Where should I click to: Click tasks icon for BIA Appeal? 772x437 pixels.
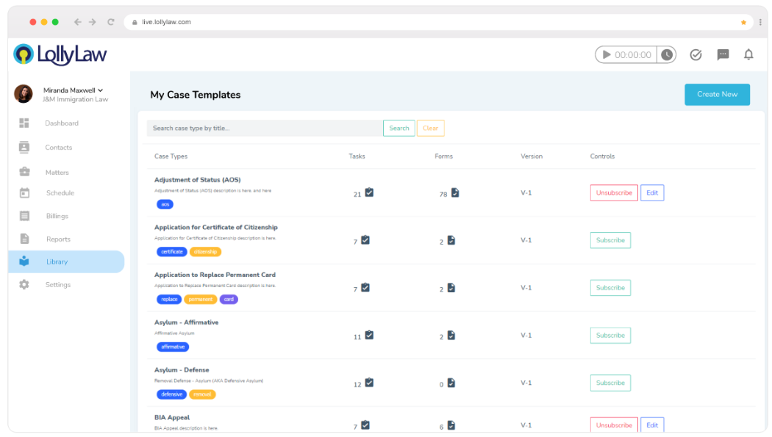[x=365, y=425]
